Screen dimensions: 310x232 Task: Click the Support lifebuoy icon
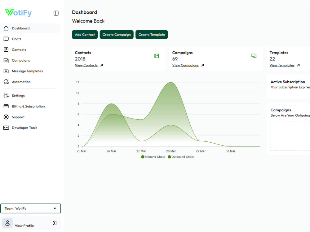[6, 117]
